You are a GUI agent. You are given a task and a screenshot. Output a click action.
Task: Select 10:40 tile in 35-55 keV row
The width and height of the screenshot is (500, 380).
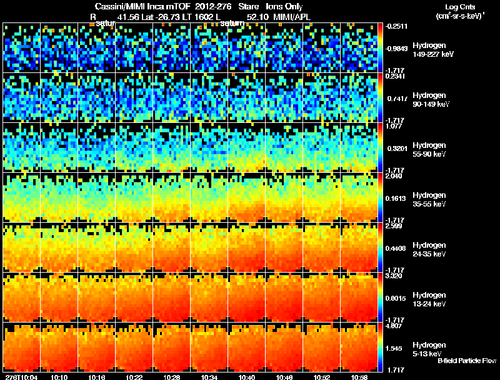click(x=247, y=197)
